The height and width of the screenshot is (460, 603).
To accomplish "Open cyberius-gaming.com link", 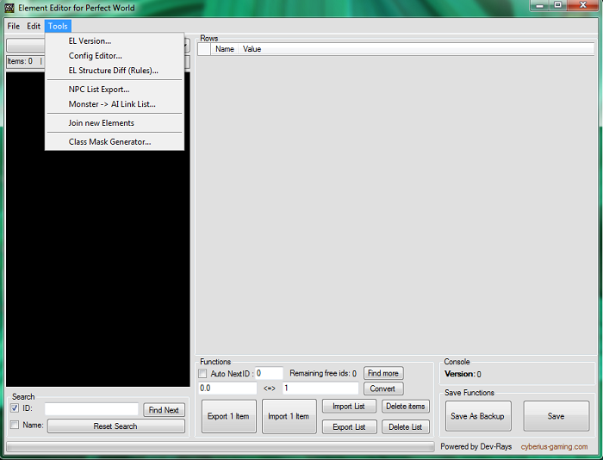I will [x=554, y=446].
